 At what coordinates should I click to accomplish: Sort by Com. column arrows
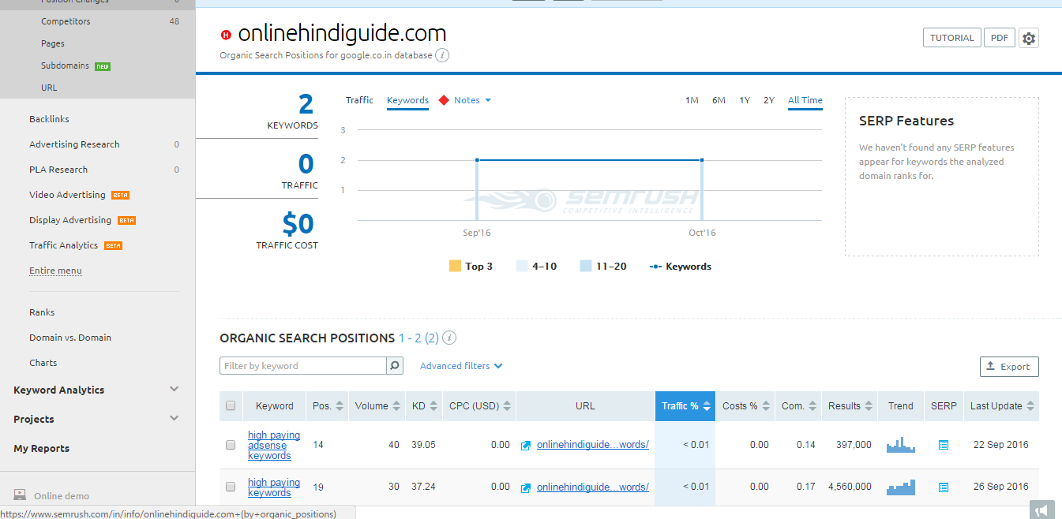(812, 406)
